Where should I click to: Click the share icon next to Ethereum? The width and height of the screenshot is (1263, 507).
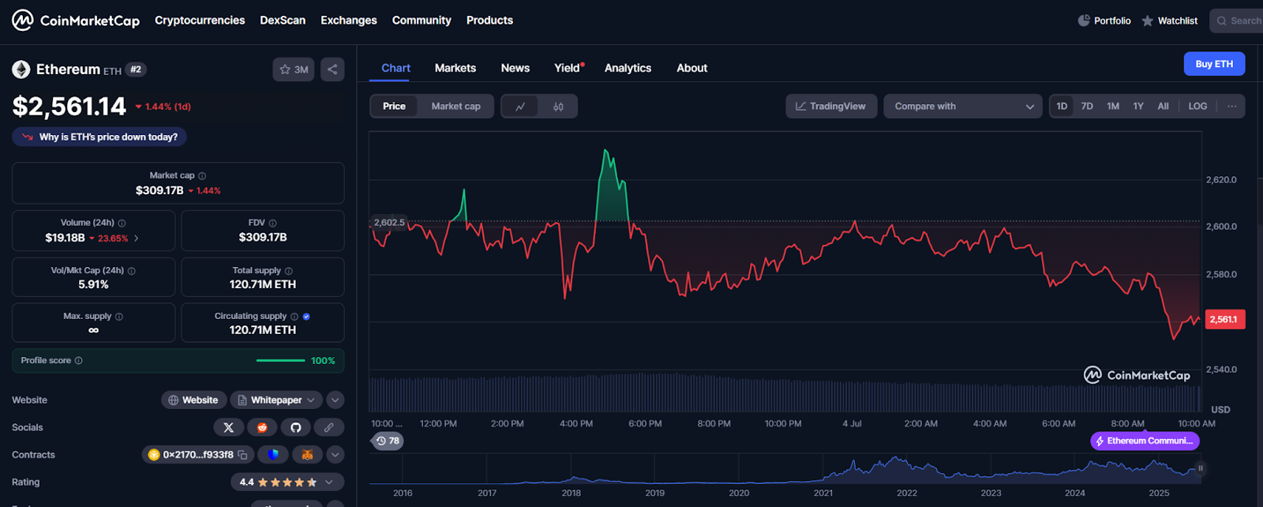(x=332, y=69)
